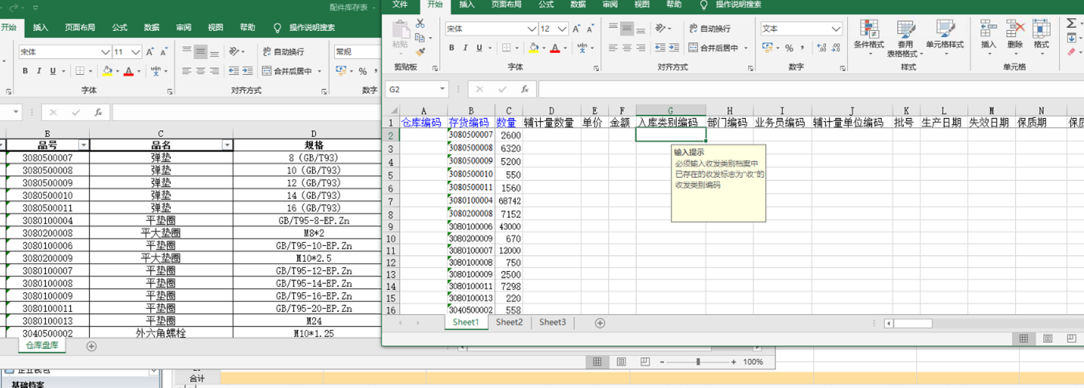Screen dimensions: 1084x388
Task: Open font name dropdown 宋体 in front window
Action: (532, 29)
